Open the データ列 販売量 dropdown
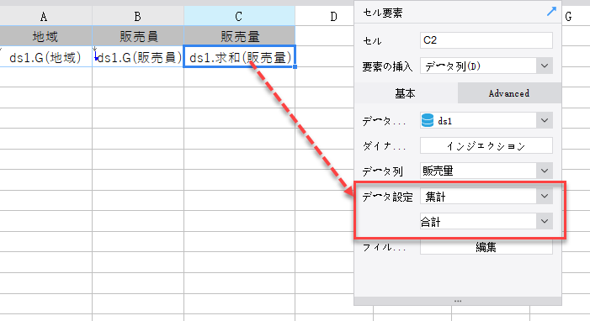Image resolution: width=590 pixels, height=321 pixels. [x=545, y=171]
